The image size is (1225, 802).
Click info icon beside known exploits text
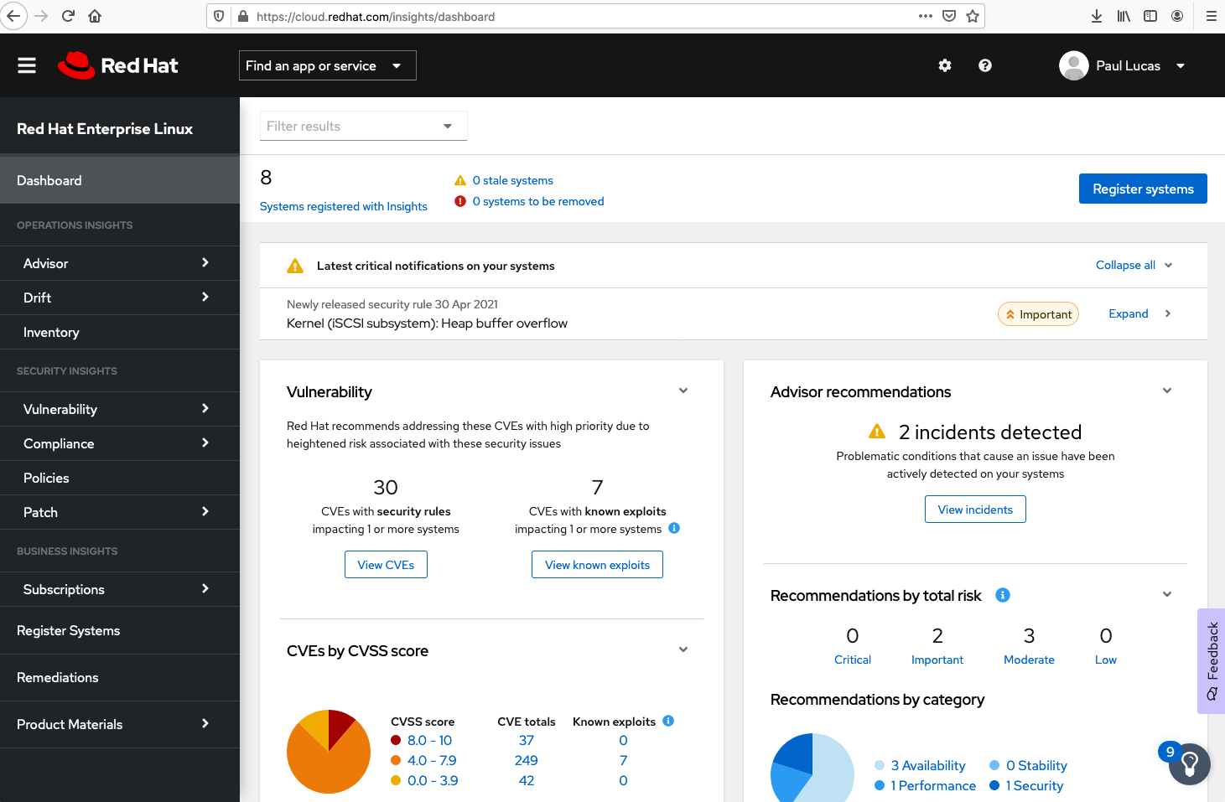[x=674, y=528]
